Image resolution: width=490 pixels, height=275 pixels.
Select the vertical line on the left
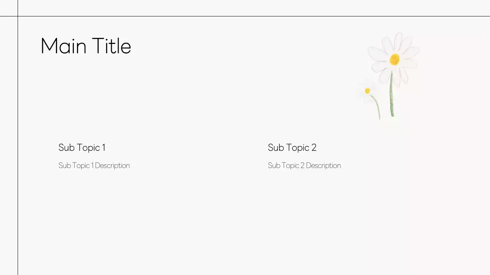(x=18, y=153)
